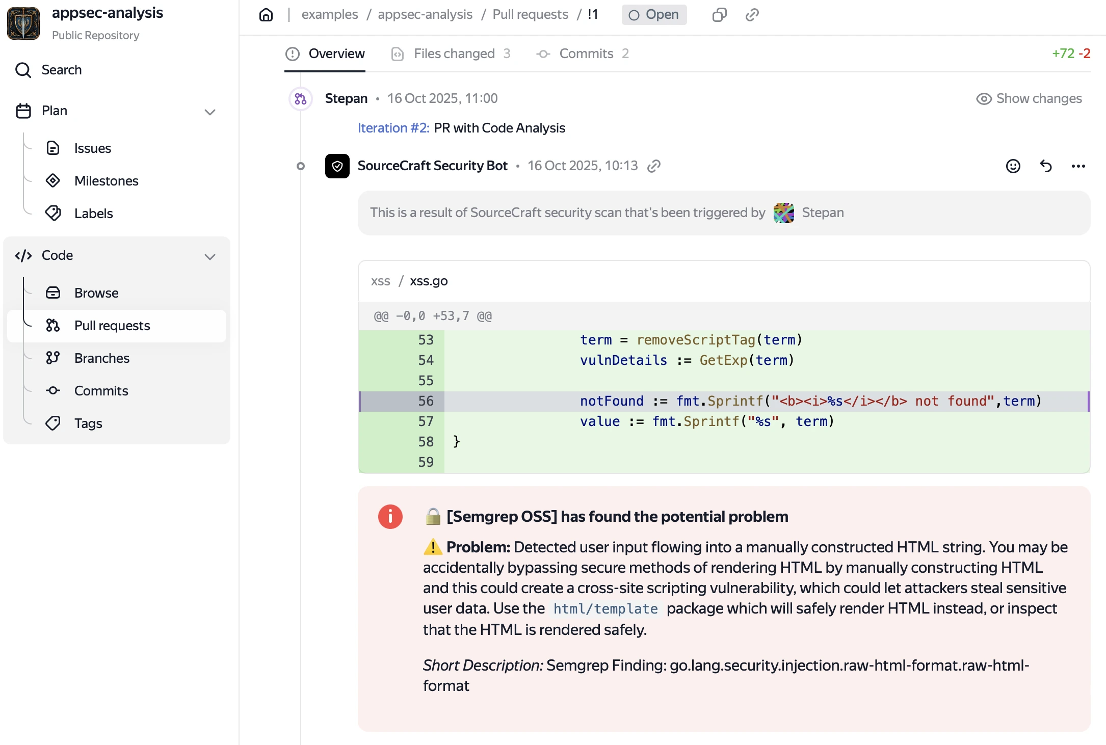The width and height of the screenshot is (1106, 745).
Task: Open Iteration #2 link
Action: tap(393, 128)
